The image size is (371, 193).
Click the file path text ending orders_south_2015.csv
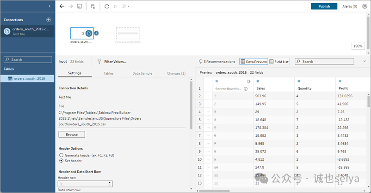[x=100, y=118]
